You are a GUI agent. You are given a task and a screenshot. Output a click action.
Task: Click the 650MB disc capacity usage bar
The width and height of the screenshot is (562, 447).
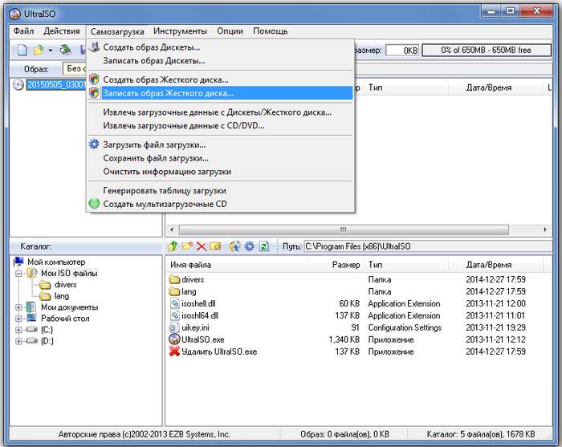[486, 50]
